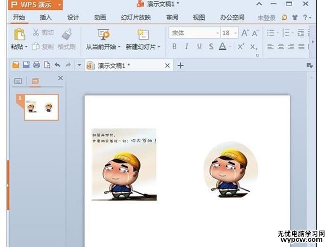This screenshot has height=247, width=330.
Task: Toggle Bold formatting
Action: pyautogui.click(x=174, y=46)
